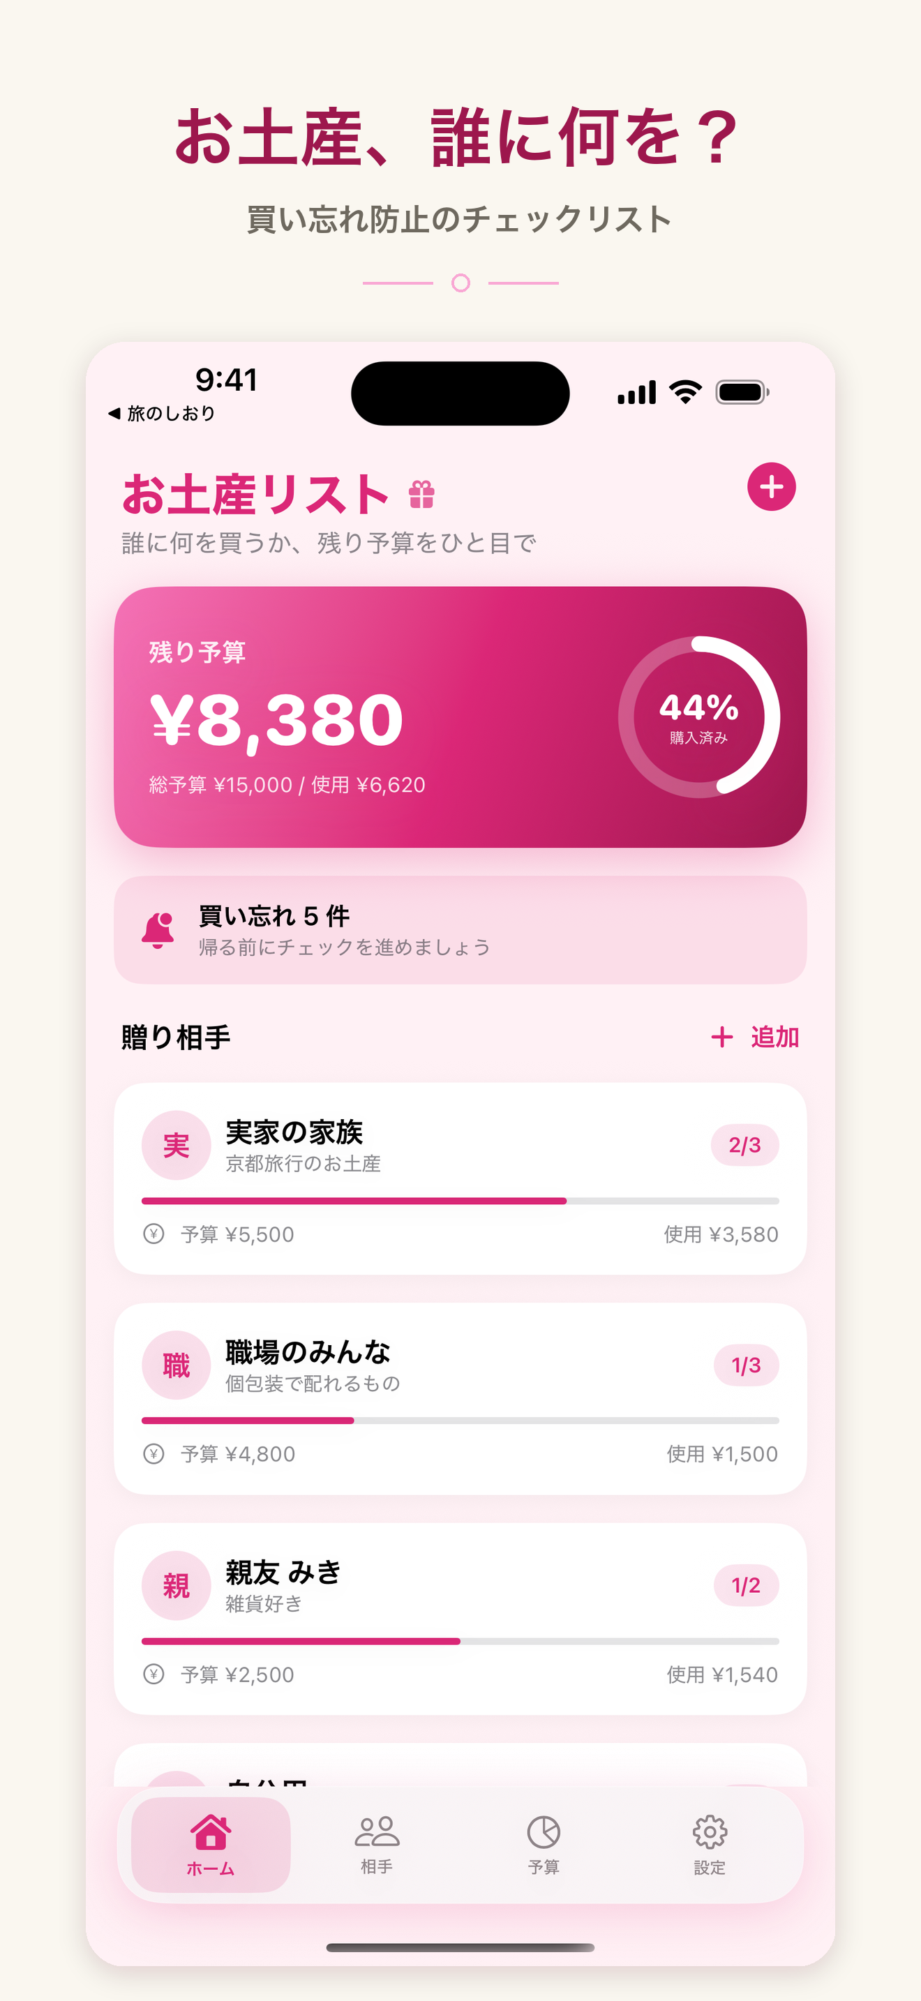
Task: Open 設定 gear tab
Action: coord(709,1844)
